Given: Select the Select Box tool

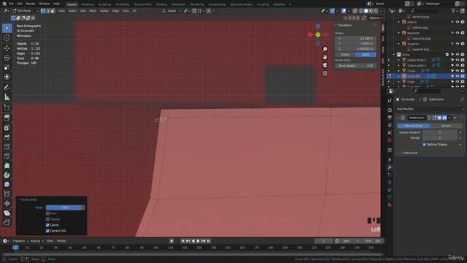Looking at the screenshot, I should (x=7, y=28).
